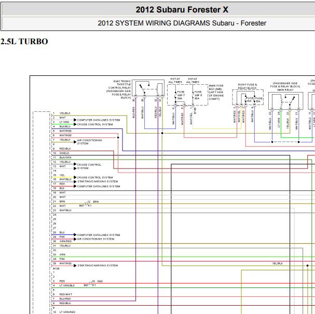Click the pin 23 "WHT/BLK" label
Image resolution: width=315 pixels, height=314 pixels.
tap(65, 211)
